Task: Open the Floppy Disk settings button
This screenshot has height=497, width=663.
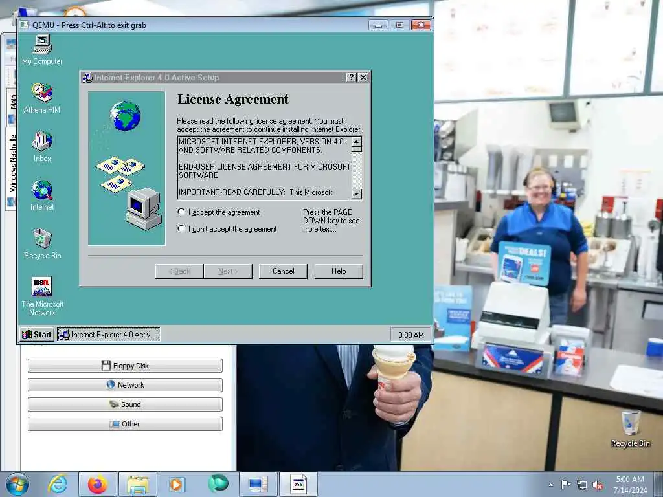Action: click(125, 366)
